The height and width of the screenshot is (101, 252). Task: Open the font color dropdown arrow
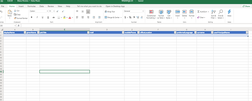tap(72, 17)
